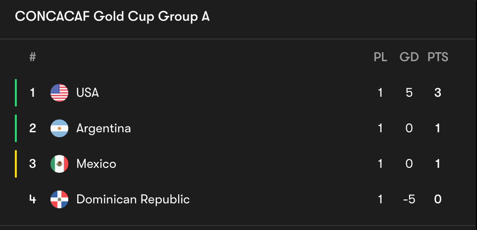
Task: Click the PL column header
Action: coord(380,57)
